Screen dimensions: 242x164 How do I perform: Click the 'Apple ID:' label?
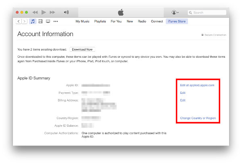pos(72,85)
